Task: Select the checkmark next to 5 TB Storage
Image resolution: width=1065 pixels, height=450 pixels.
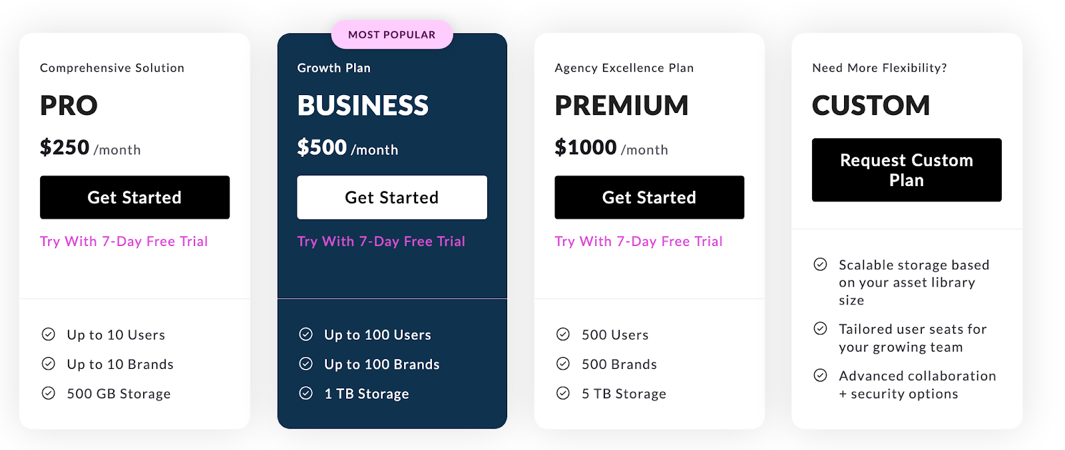Action: click(x=563, y=393)
